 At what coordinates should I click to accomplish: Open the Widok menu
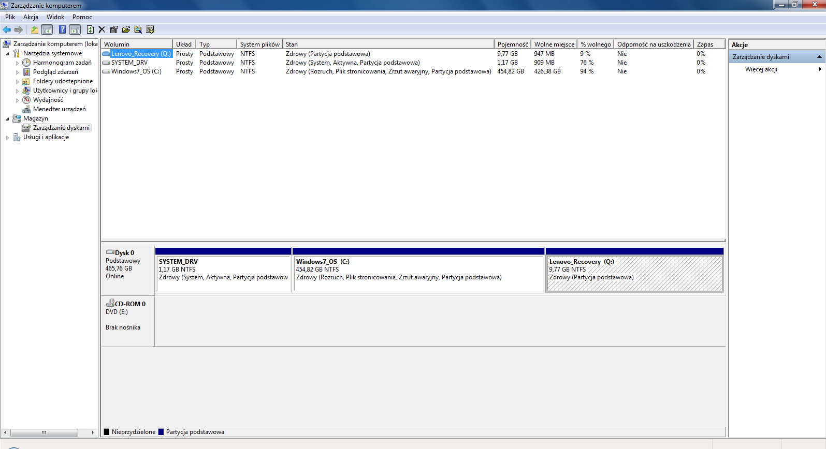[x=55, y=17]
